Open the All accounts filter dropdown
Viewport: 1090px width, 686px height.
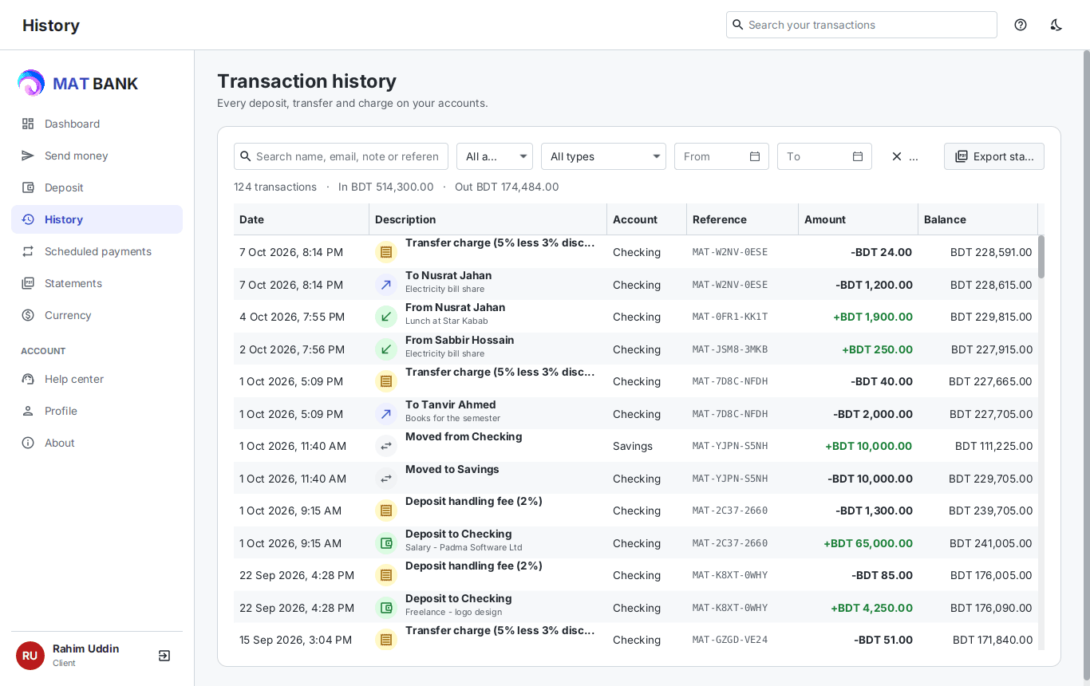[x=495, y=156]
